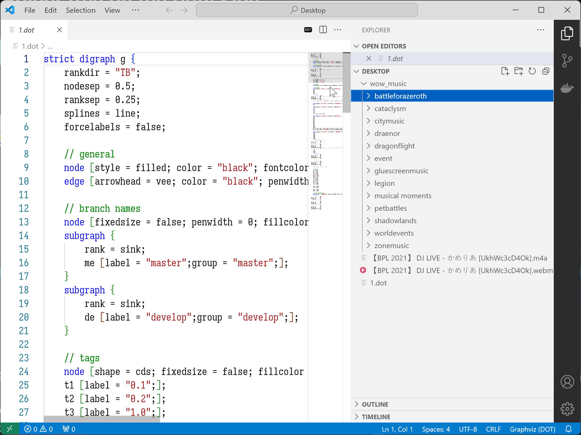Change the CRLF line ending setting
The width and height of the screenshot is (581, 435).
[493, 429]
